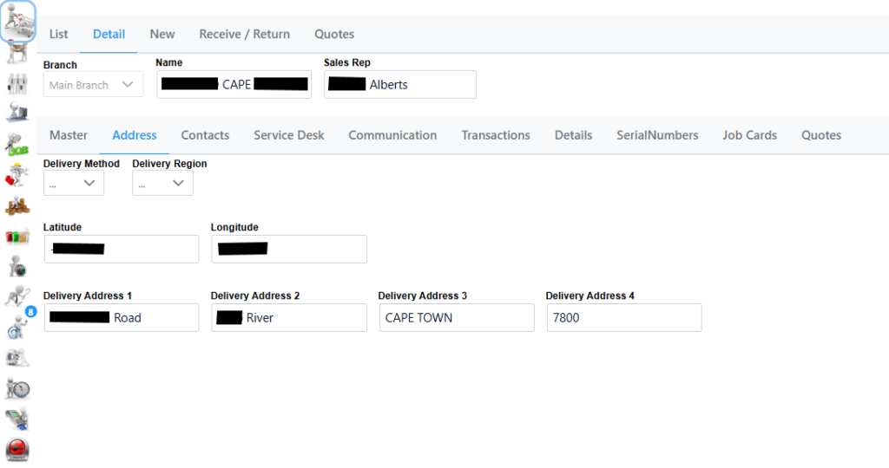
Task: Switch to the Contacts tab
Action: tap(205, 135)
